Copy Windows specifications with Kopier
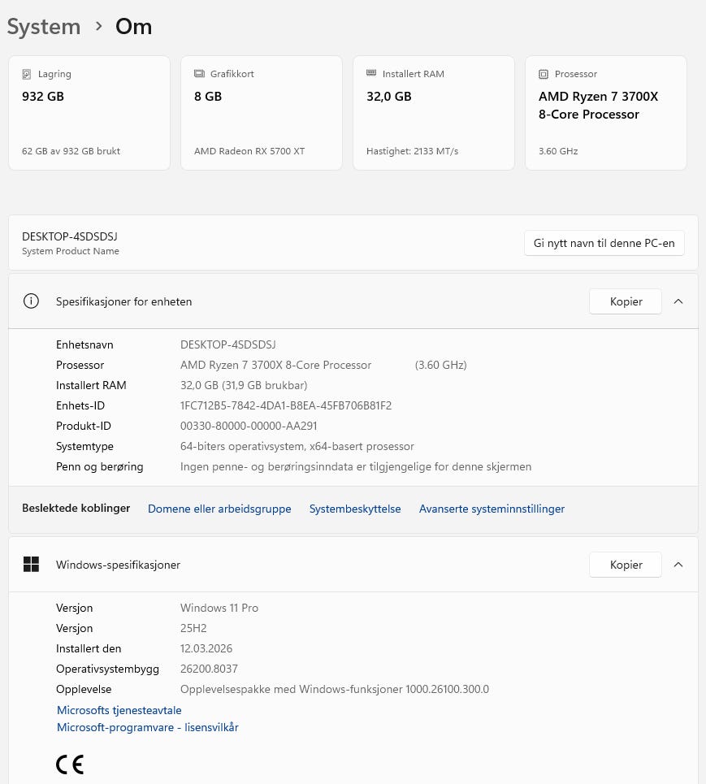 click(x=626, y=565)
